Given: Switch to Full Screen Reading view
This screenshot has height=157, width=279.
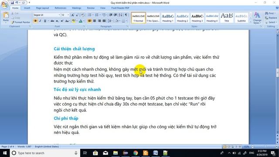Looking at the screenshot, I should coord(228,147).
